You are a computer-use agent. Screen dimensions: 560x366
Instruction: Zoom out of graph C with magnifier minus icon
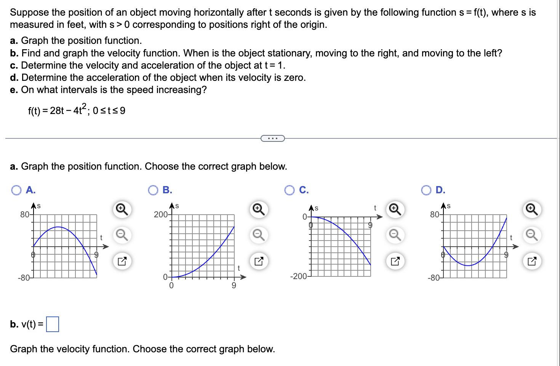(x=394, y=235)
